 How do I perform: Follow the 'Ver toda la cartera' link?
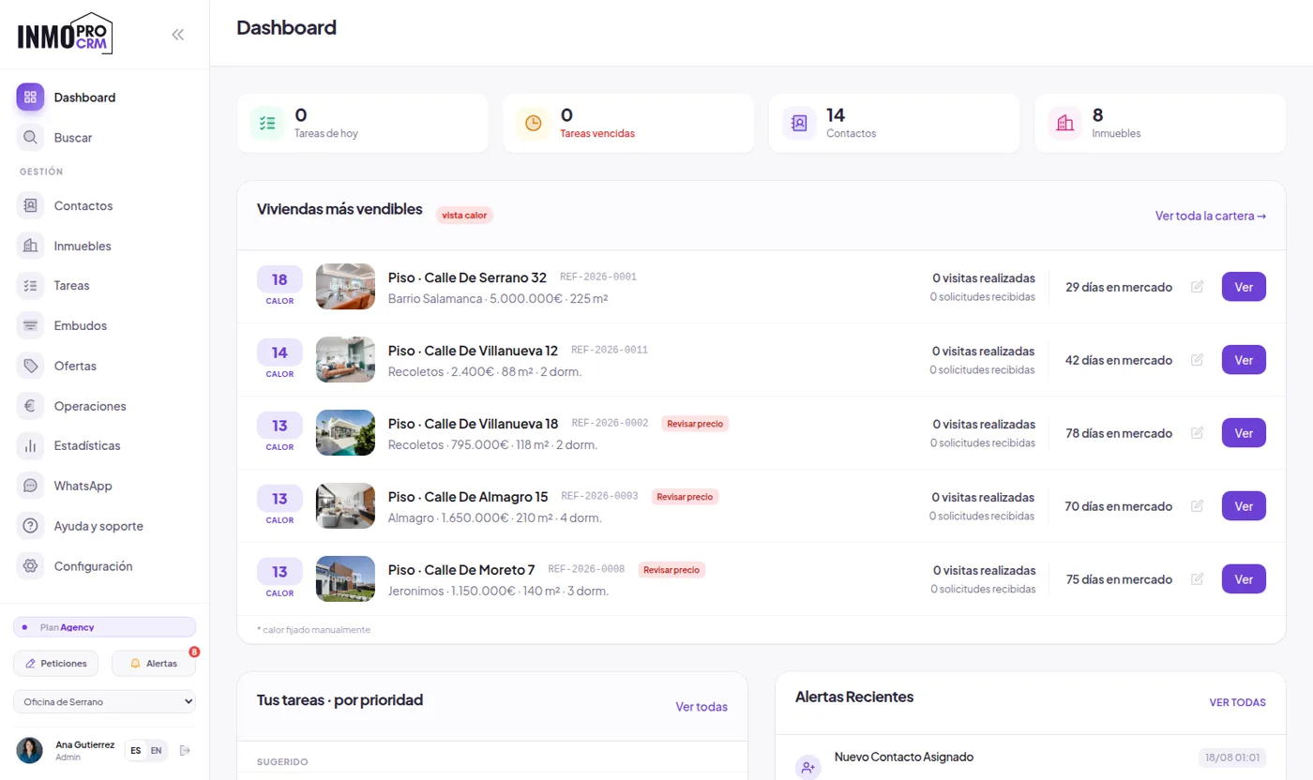[1211, 216]
